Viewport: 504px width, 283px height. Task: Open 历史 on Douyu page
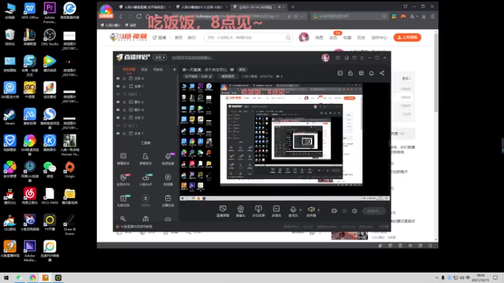point(361,38)
